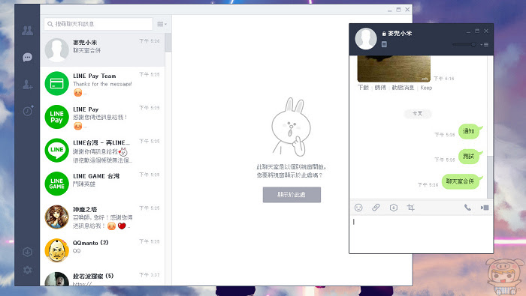Viewport: 526px width, 296px height.
Task: Toggle the chat side panel icon
Action: point(485,208)
